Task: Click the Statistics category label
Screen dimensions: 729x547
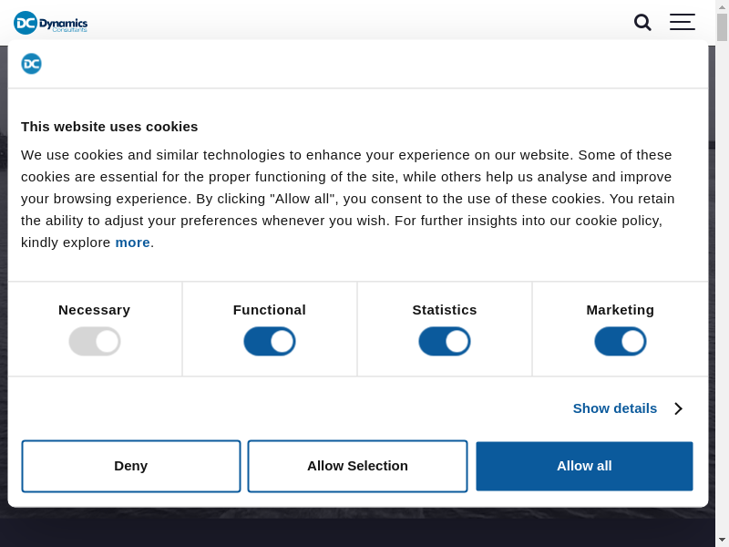Action: pyautogui.click(x=445, y=310)
